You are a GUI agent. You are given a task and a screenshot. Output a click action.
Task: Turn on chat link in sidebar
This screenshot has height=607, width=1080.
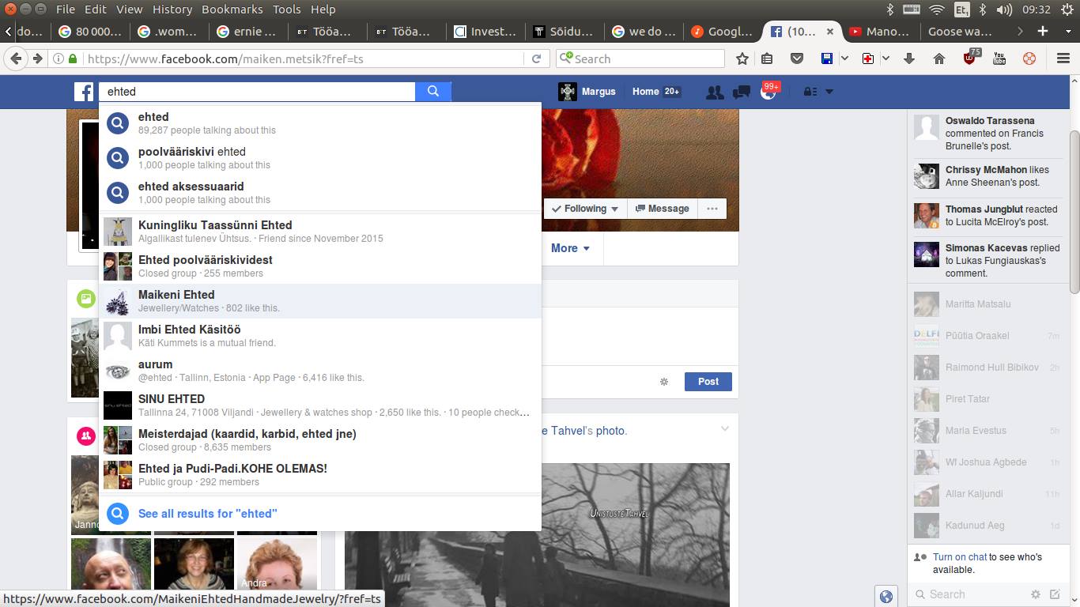point(960,557)
